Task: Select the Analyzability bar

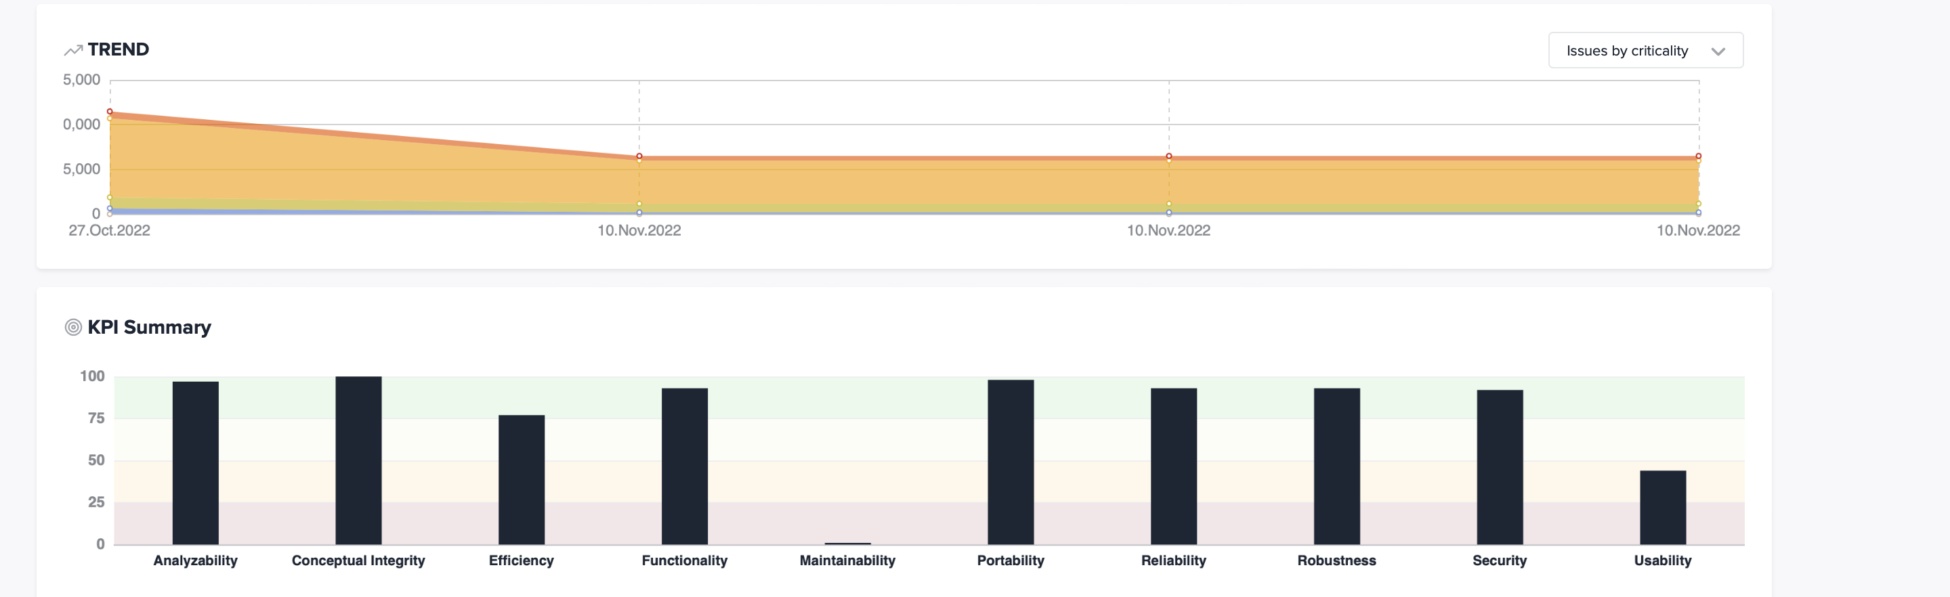Action: coord(195,462)
